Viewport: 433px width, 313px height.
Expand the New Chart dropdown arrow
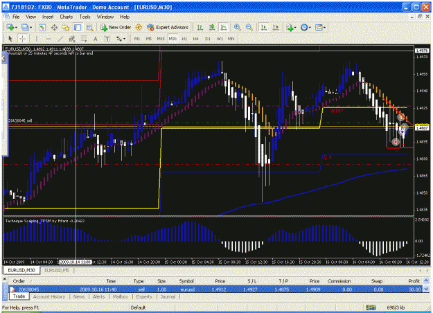pos(16,28)
